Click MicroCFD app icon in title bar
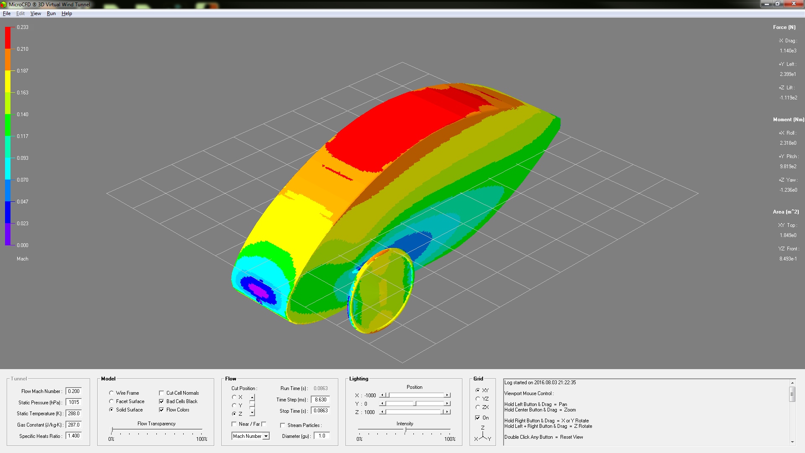 (x=4, y=4)
